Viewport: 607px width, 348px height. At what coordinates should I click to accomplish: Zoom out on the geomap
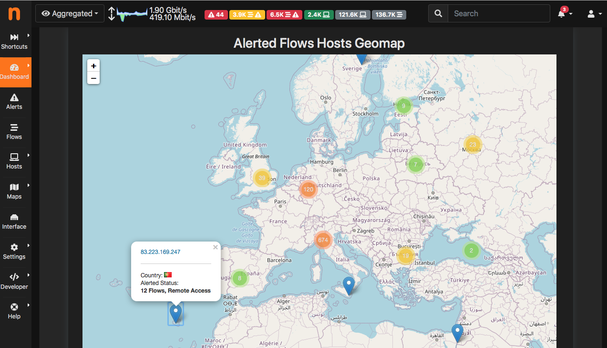(93, 78)
